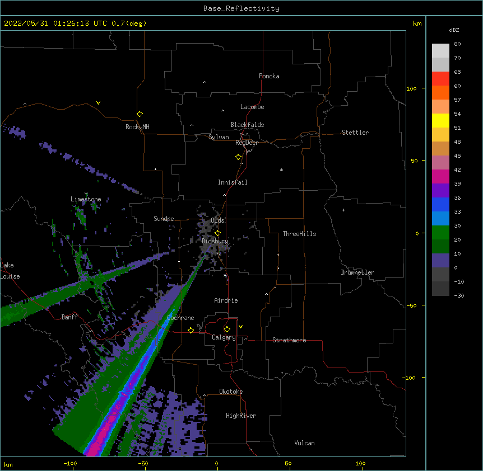The image size is (483, 471).
Task: Click the Airdrie city label
Action: (x=226, y=300)
